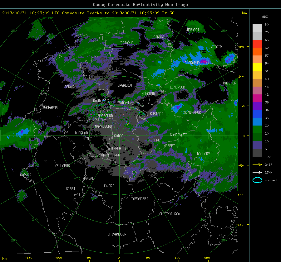
Task: Click the LAXMESHWAR city label
Action: pyautogui.click(x=111, y=155)
